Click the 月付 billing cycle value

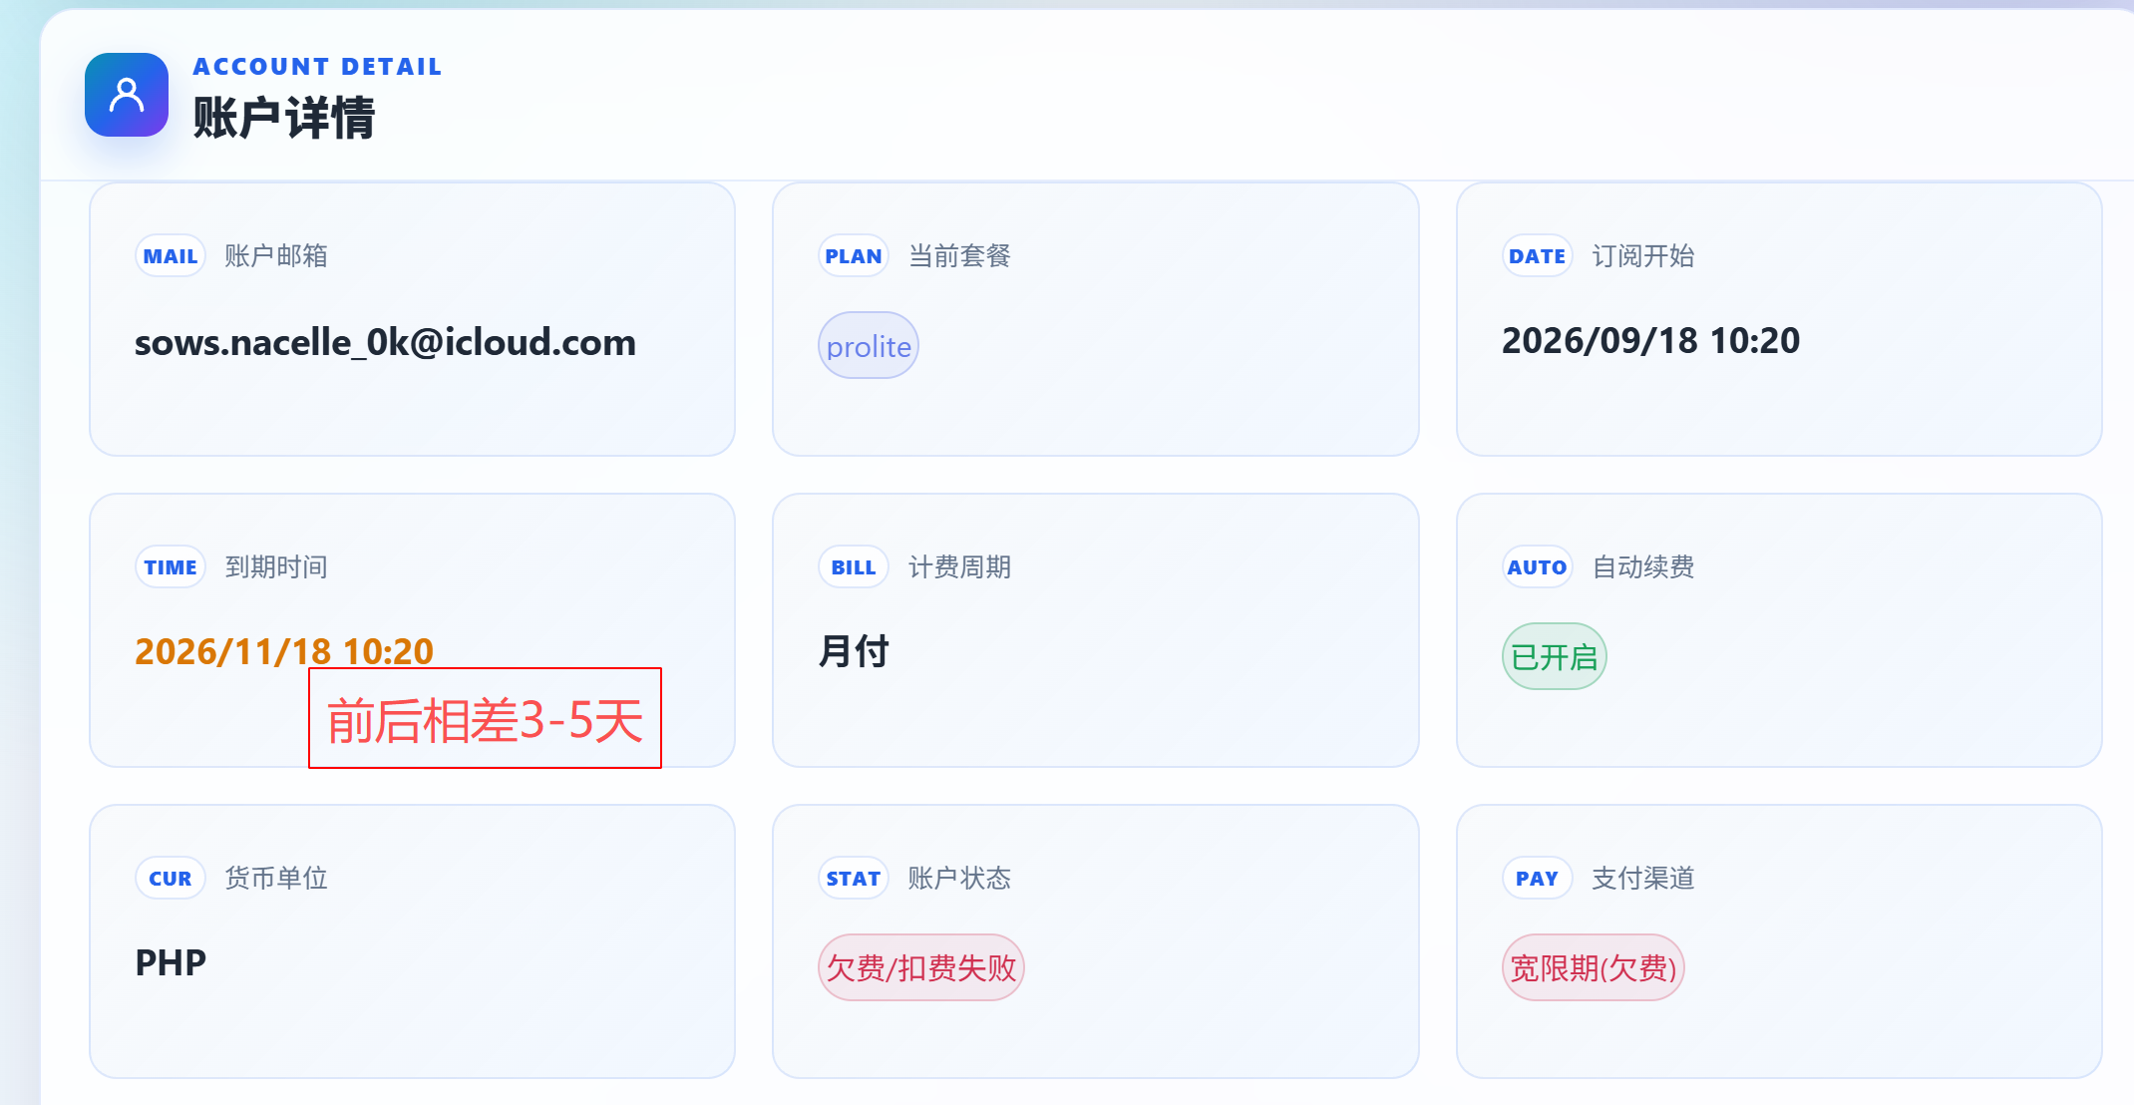pos(854,651)
